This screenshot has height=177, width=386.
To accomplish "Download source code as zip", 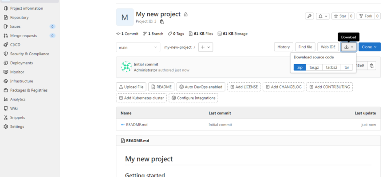I will coord(300,67).
